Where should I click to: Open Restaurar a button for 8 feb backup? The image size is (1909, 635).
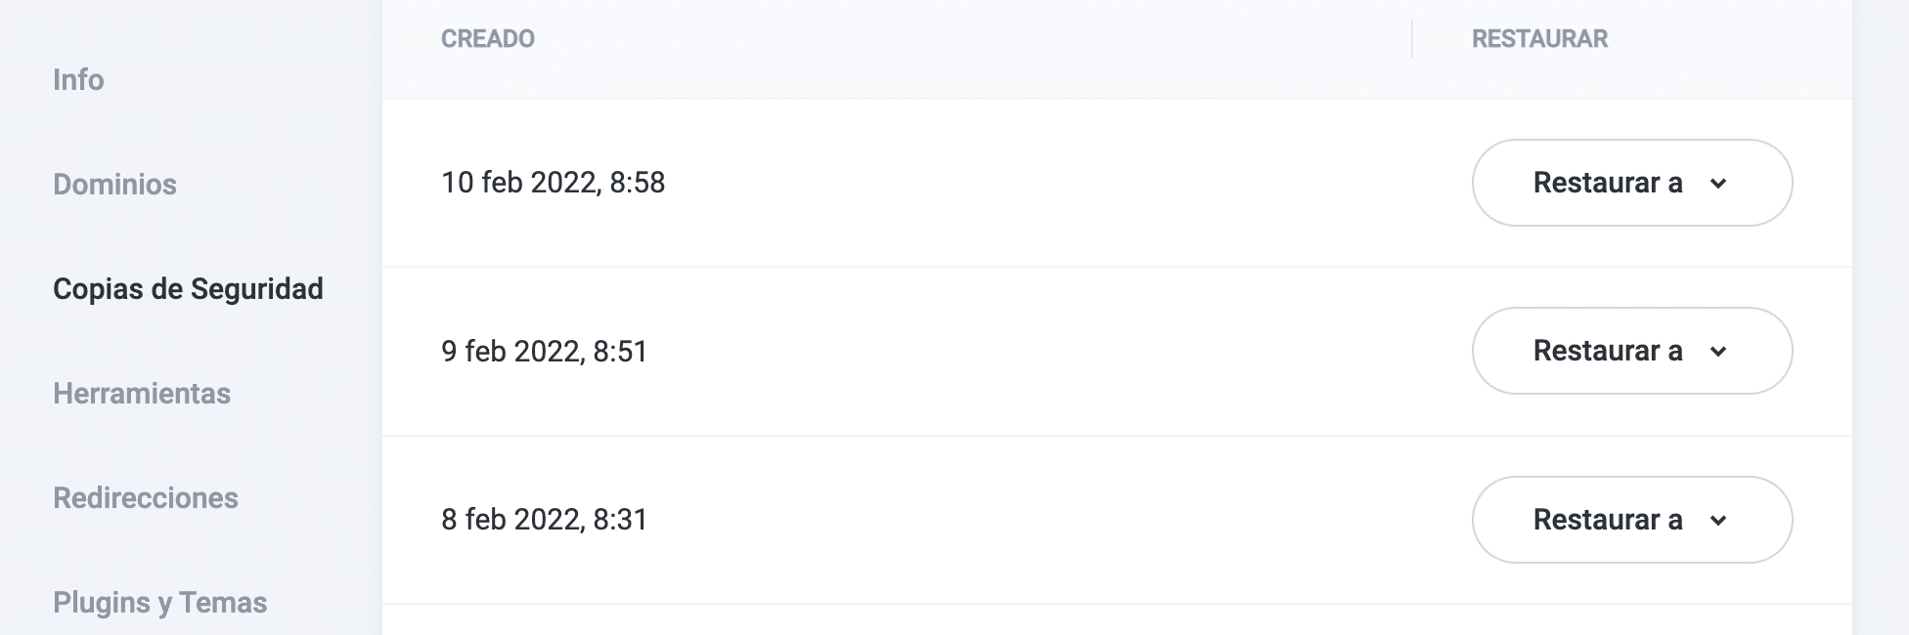tap(1608, 520)
